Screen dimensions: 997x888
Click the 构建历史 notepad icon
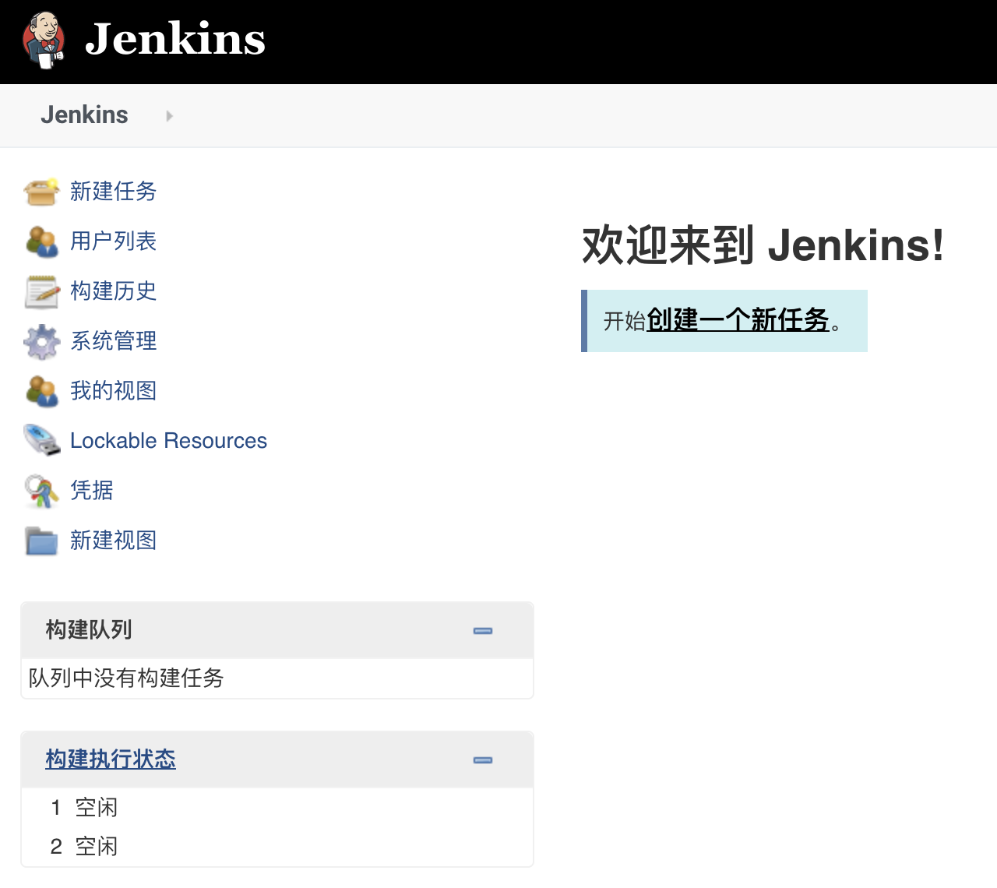click(41, 291)
